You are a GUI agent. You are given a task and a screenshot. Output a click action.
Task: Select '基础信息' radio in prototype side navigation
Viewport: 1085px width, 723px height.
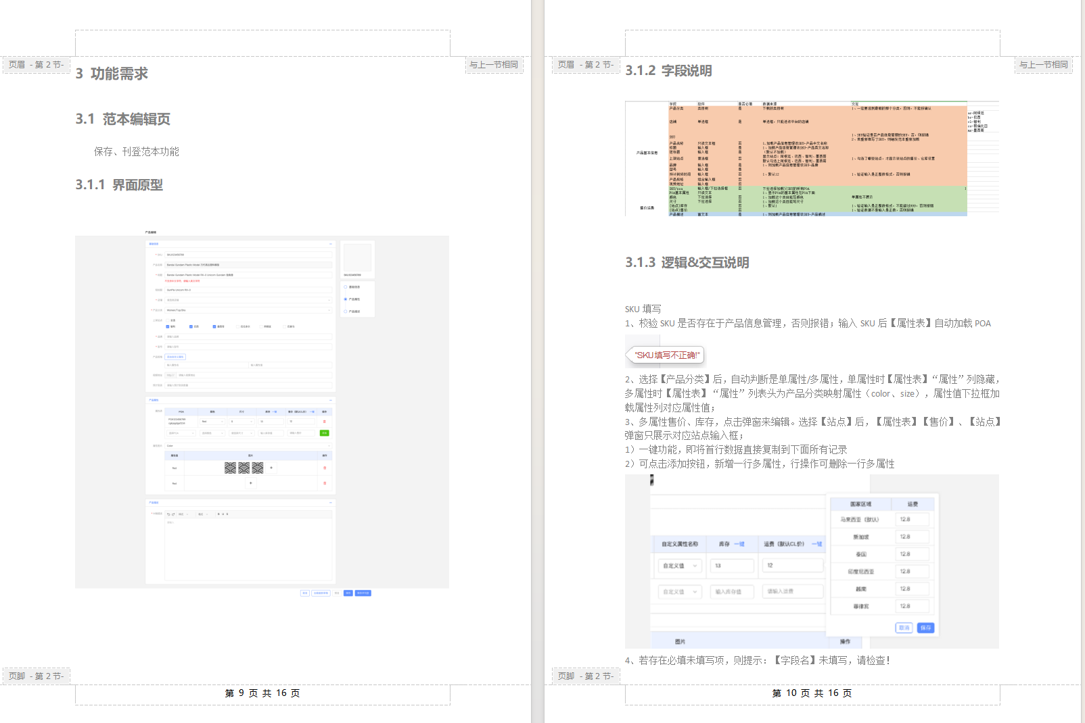(x=346, y=287)
